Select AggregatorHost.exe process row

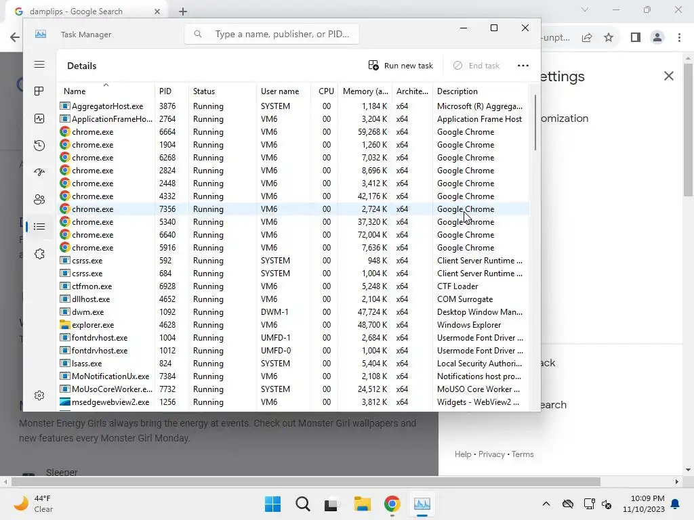tap(293, 106)
